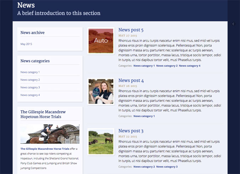
Task: Click the Gillespie Macandrew Hopetoun Horse Trials heading
Action: pos(43,114)
